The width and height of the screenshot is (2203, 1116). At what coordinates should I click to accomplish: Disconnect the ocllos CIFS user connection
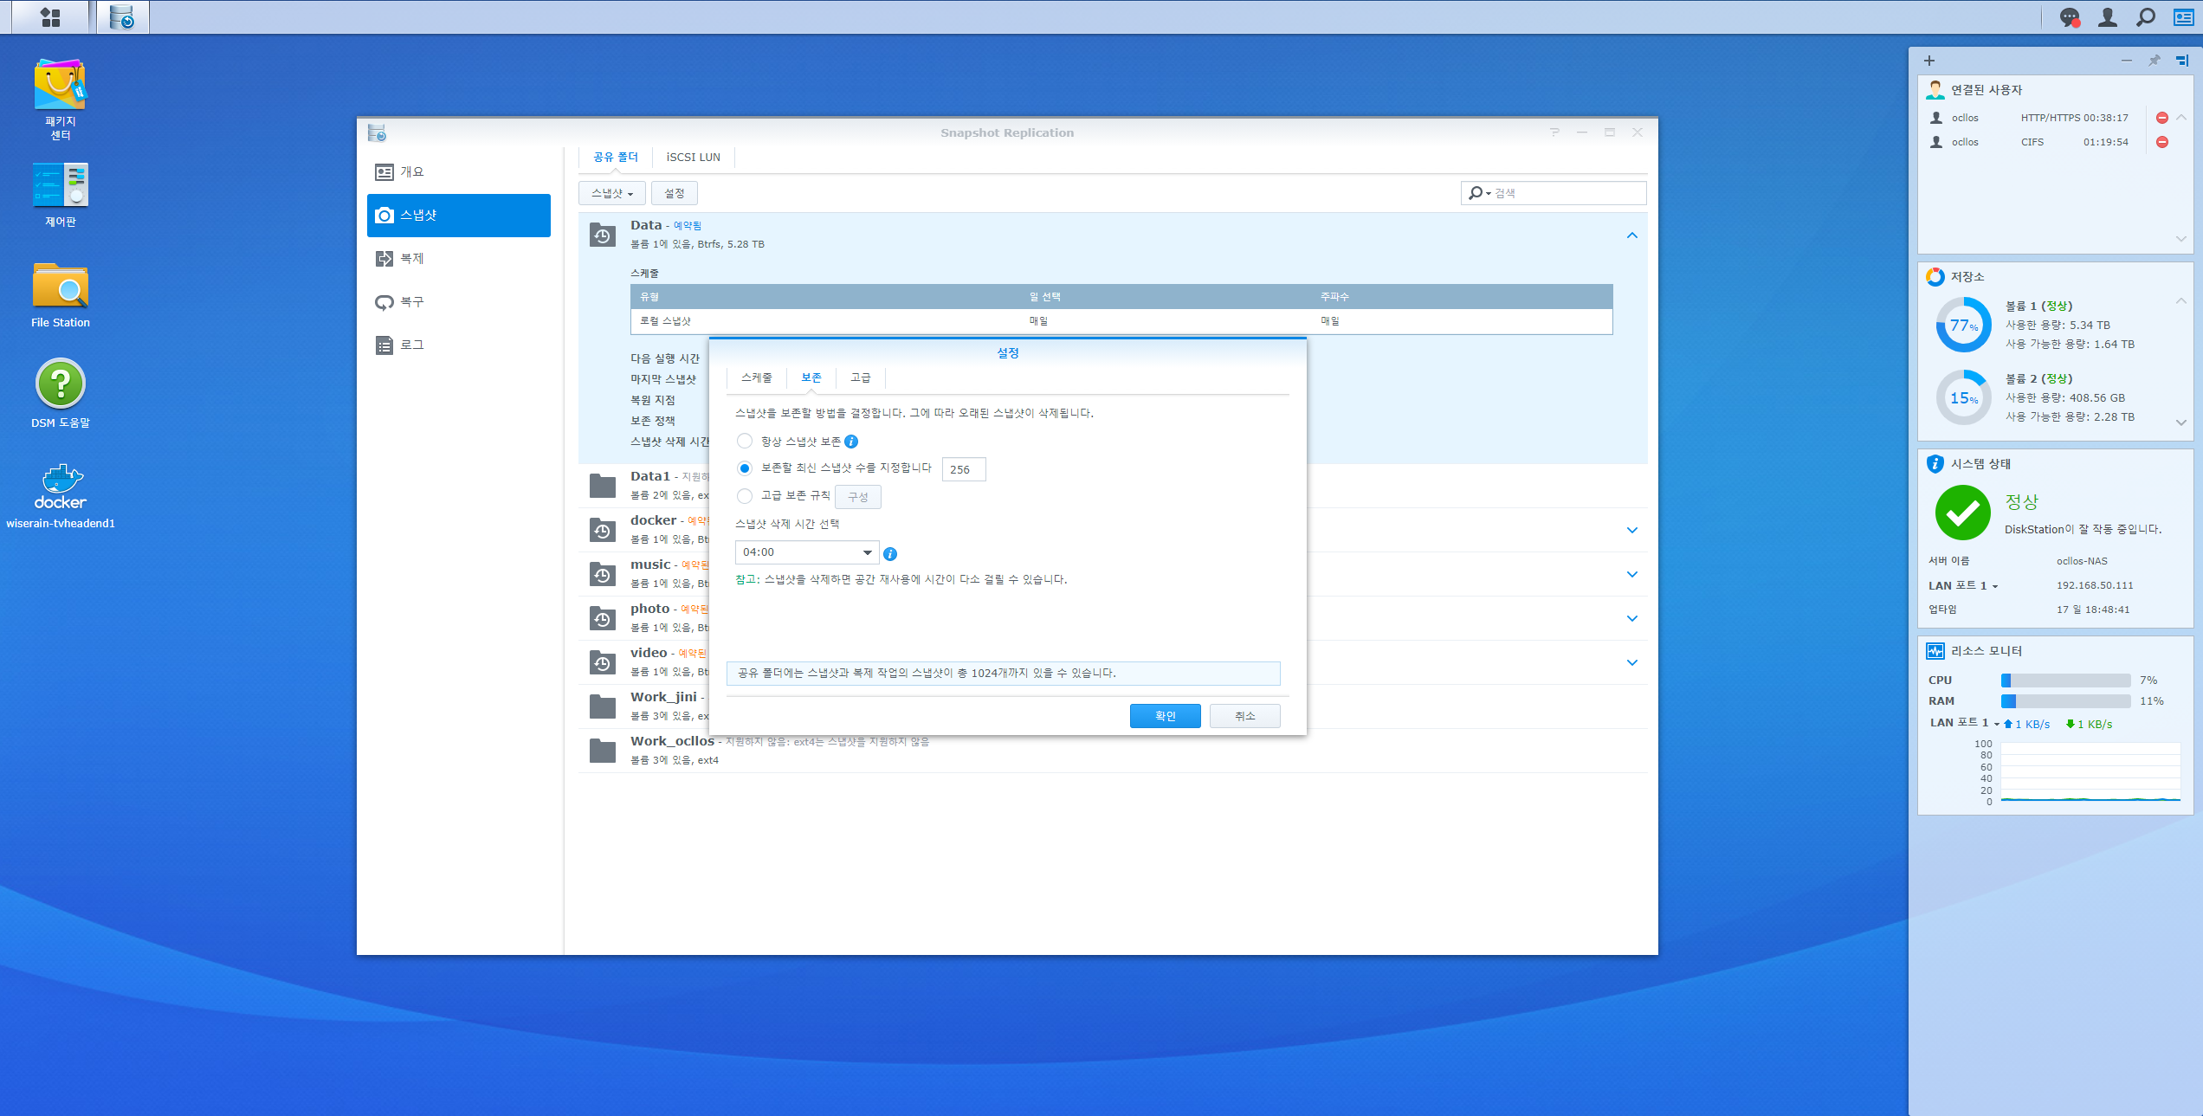[2161, 142]
